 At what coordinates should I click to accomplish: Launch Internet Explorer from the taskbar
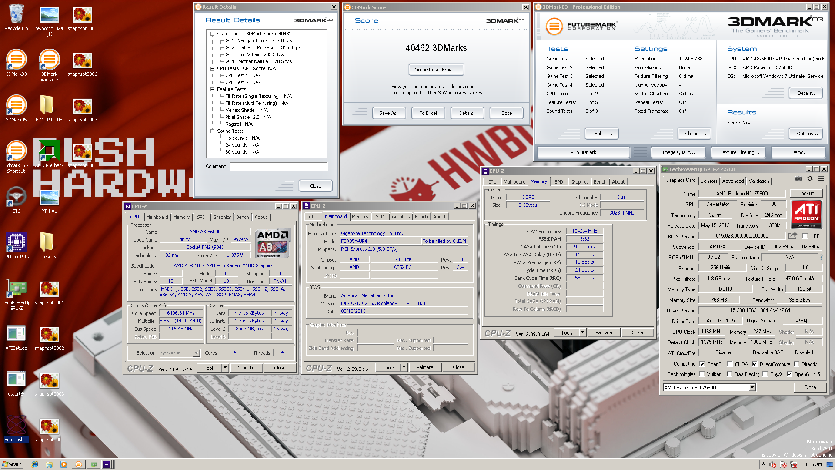point(35,464)
